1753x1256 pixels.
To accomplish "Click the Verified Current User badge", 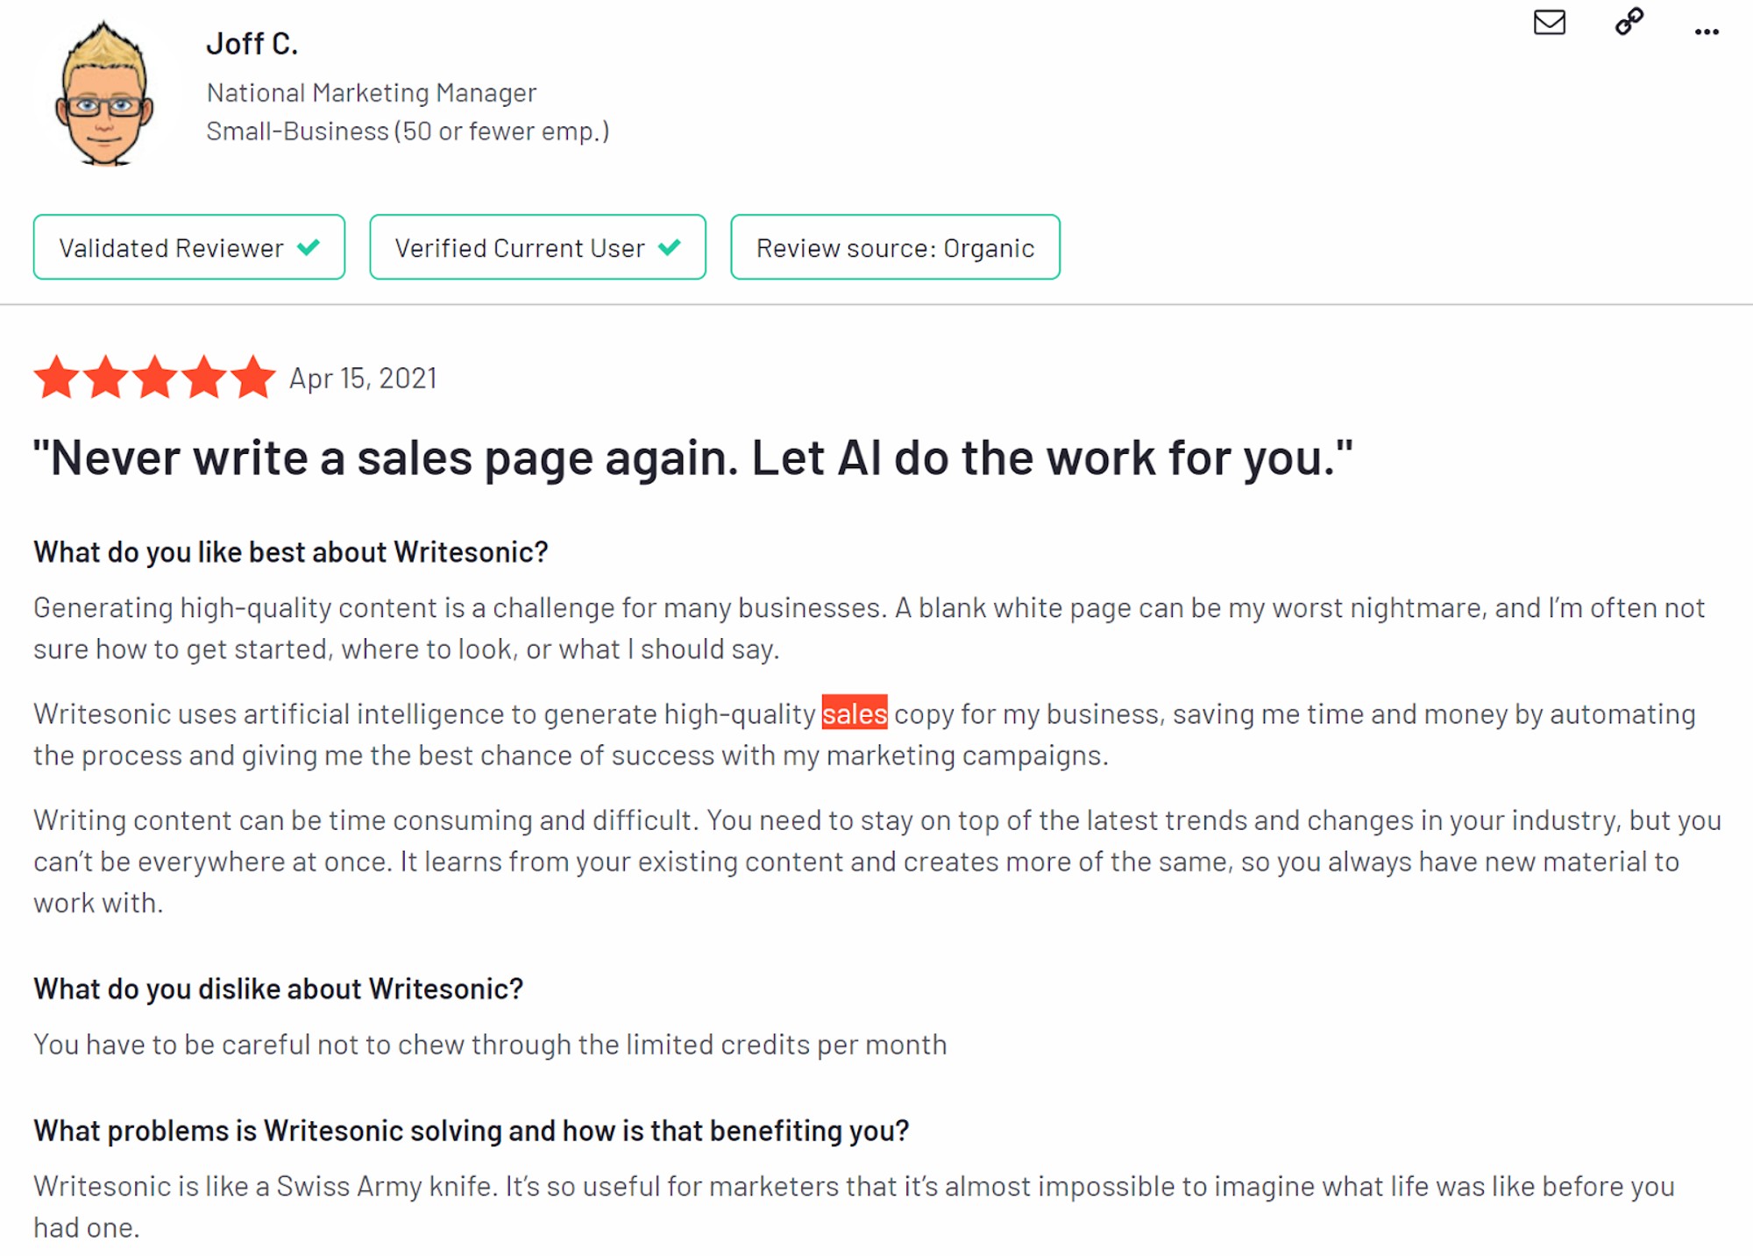I will pos(537,247).
